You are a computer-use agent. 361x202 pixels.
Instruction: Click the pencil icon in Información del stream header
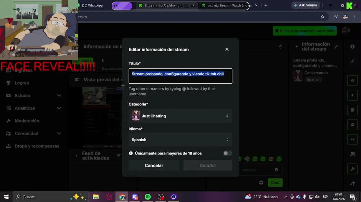click(336, 47)
